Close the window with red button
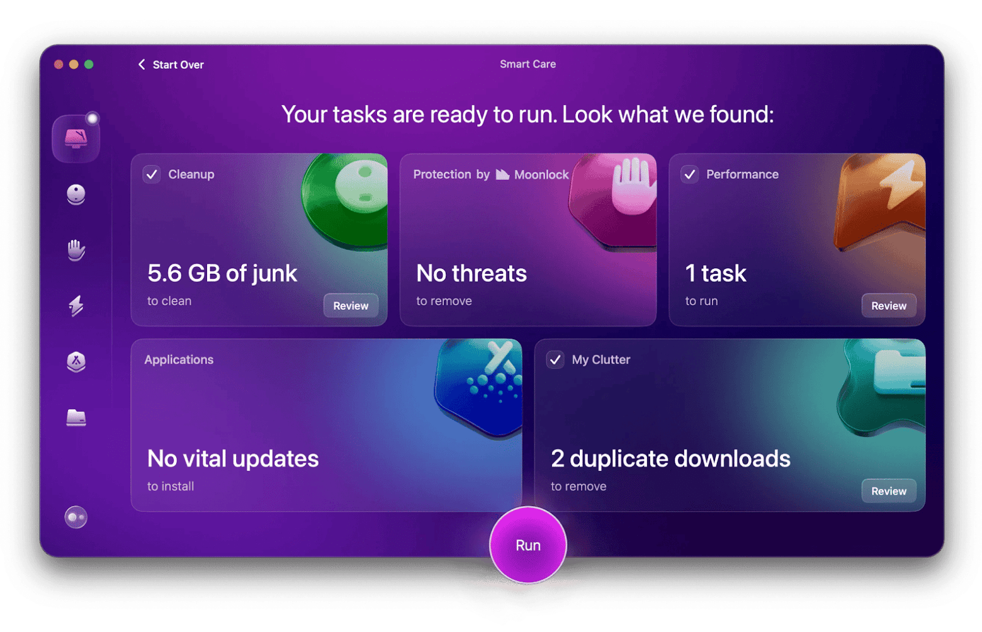 (x=59, y=64)
